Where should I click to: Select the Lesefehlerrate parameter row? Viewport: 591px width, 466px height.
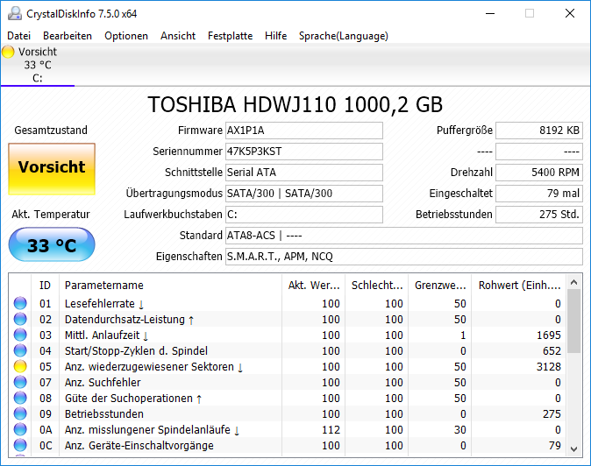point(288,303)
